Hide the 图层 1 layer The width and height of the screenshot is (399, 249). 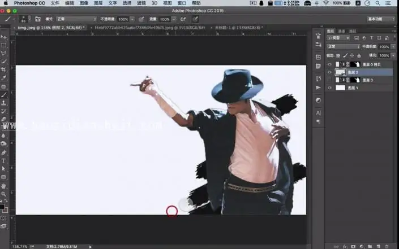(x=329, y=88)
